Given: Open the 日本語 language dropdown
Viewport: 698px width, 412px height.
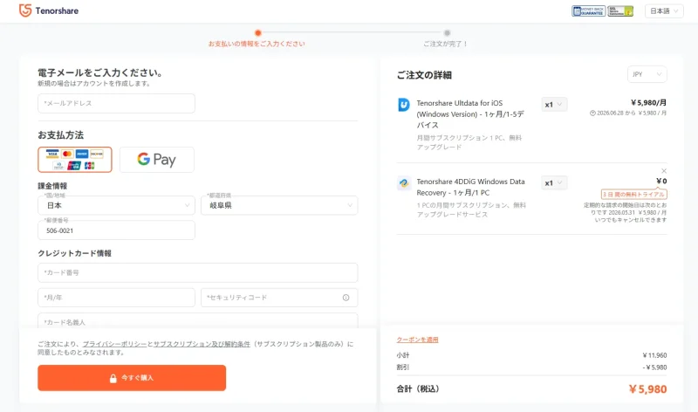Looking at the screenshot, I should point(664,11).
